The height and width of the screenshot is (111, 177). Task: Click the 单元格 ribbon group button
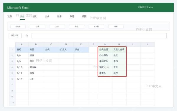pos(96,27)
